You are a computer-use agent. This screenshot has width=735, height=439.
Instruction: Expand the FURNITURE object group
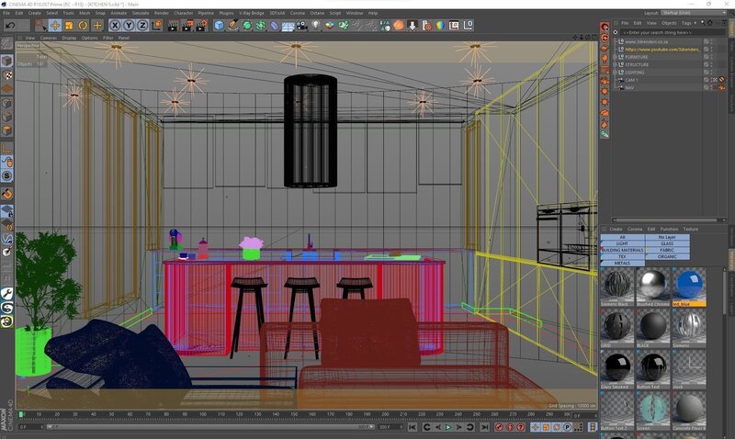[615, 57]
